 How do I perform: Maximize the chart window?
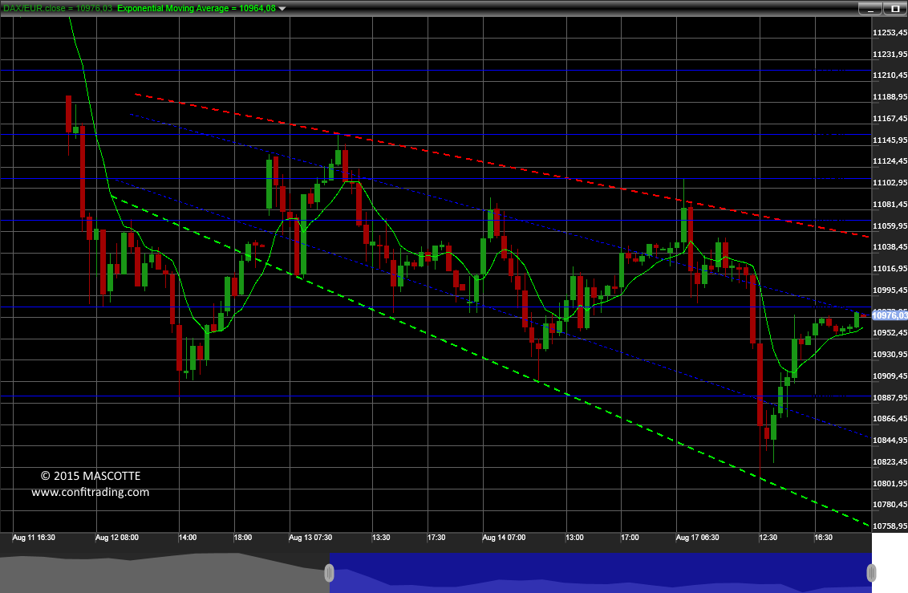pyautogui.click(x=894, y=9)
